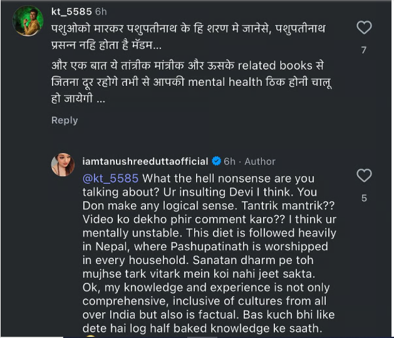The height and width of the screenshot is (338, 394).
Task: Like the author's reply with the heart icon
Action: (x=364, y=176)
